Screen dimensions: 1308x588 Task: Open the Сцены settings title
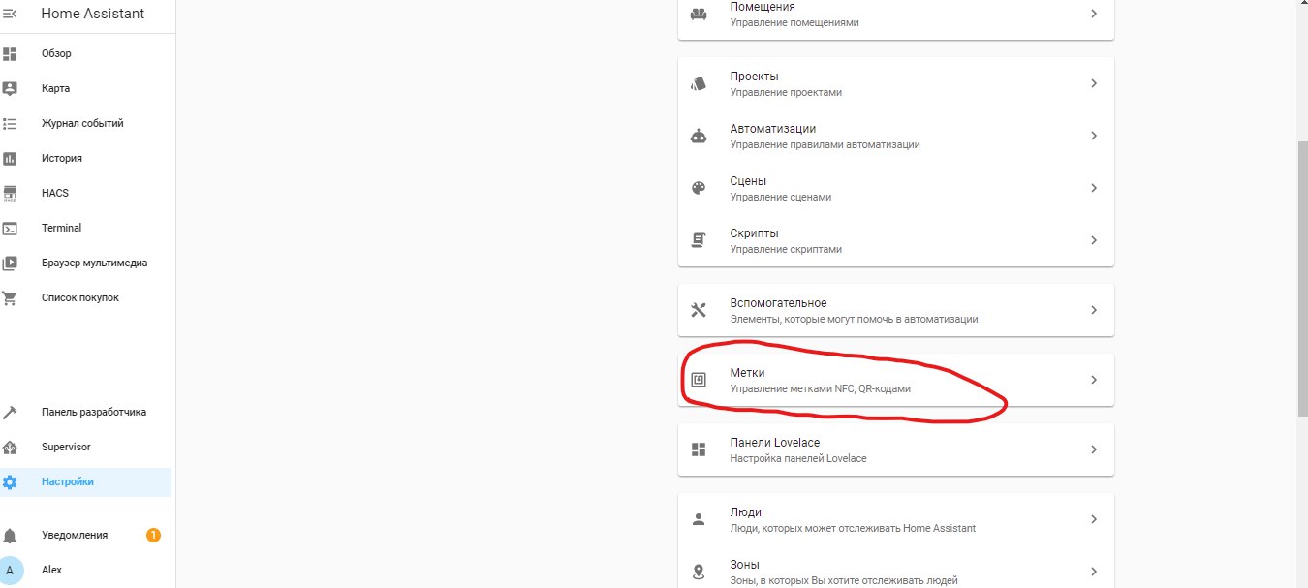click(x=748, y=180)
